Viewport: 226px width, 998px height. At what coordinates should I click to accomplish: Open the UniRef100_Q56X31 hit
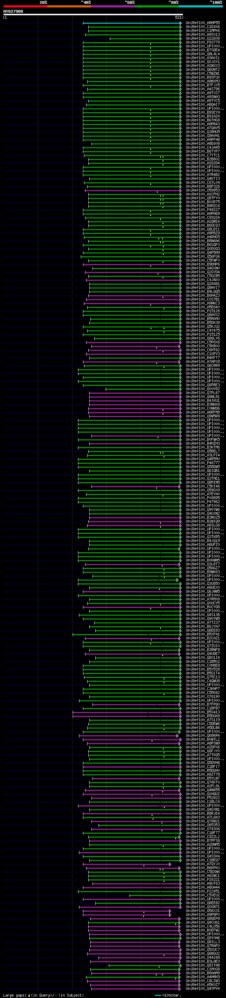click(x=202, y=911)
